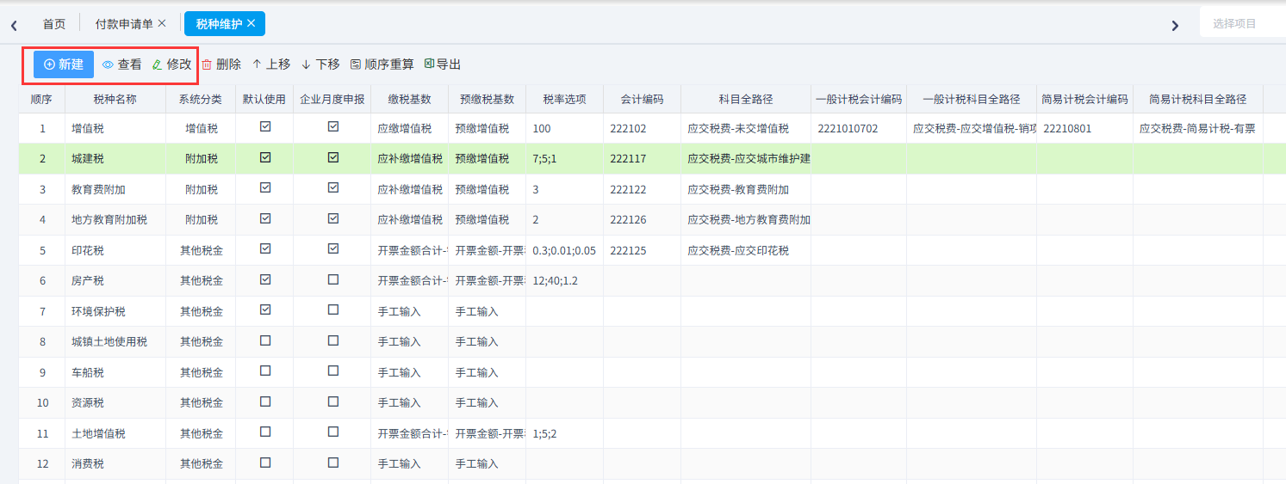Close the 付款申请单 tab
The height and width of the screenshot is (484, 1286).
[x=162, y=23]
